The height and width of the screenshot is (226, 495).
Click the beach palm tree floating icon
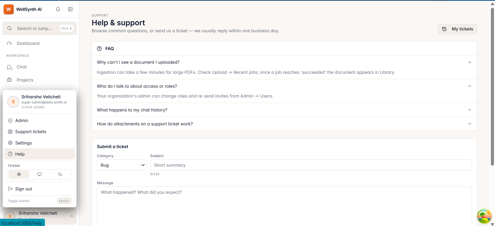click(484, 216)
